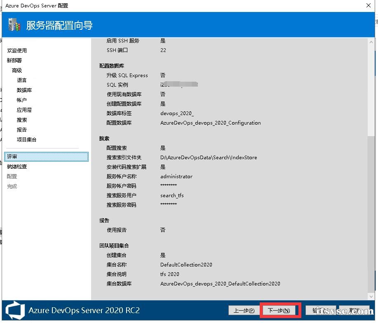Screen dimensions: 378x323
Task: Click the 启用 SSH 服务 label
Action: click(x=123, y=41)
